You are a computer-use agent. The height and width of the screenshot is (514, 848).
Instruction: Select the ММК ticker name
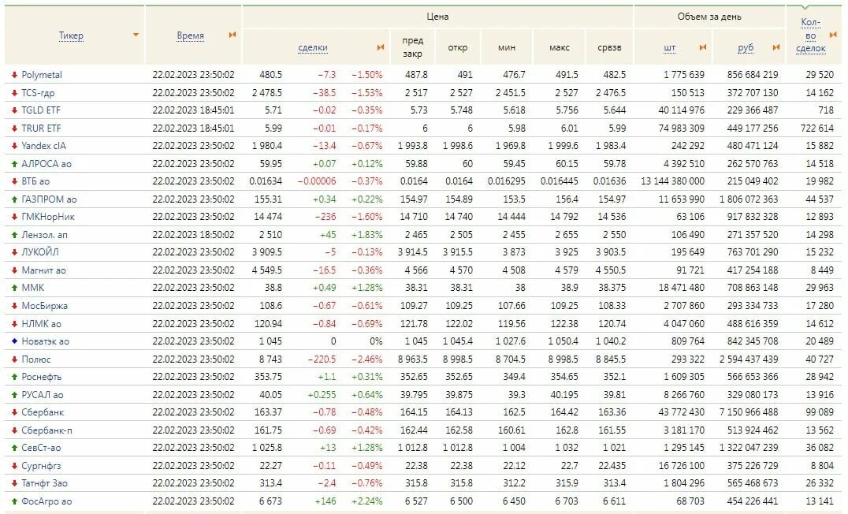click(33, 288)
